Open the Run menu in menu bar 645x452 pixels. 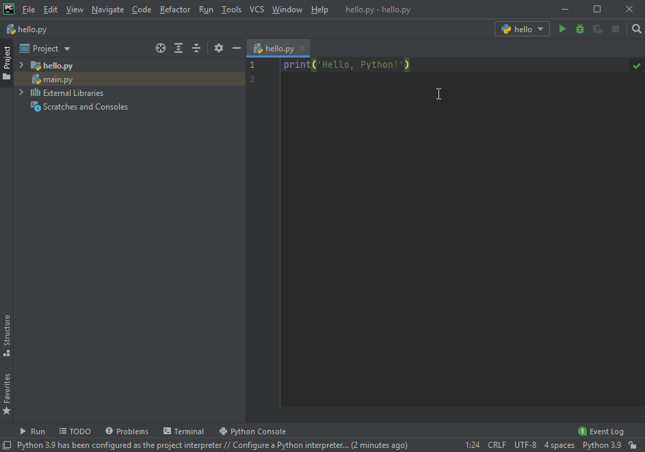[206, 10]
